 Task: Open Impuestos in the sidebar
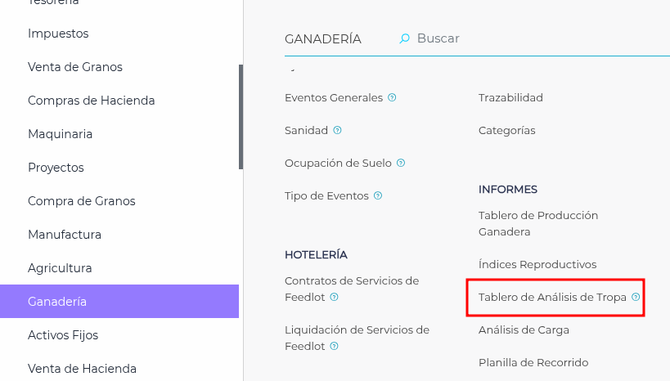[x=58, y=34]
